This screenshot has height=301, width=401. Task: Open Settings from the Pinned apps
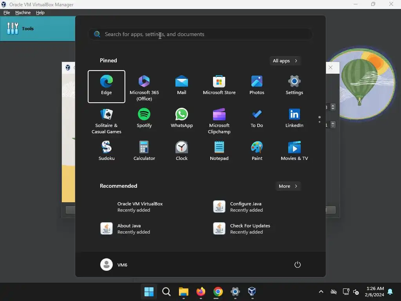[294, 87]
